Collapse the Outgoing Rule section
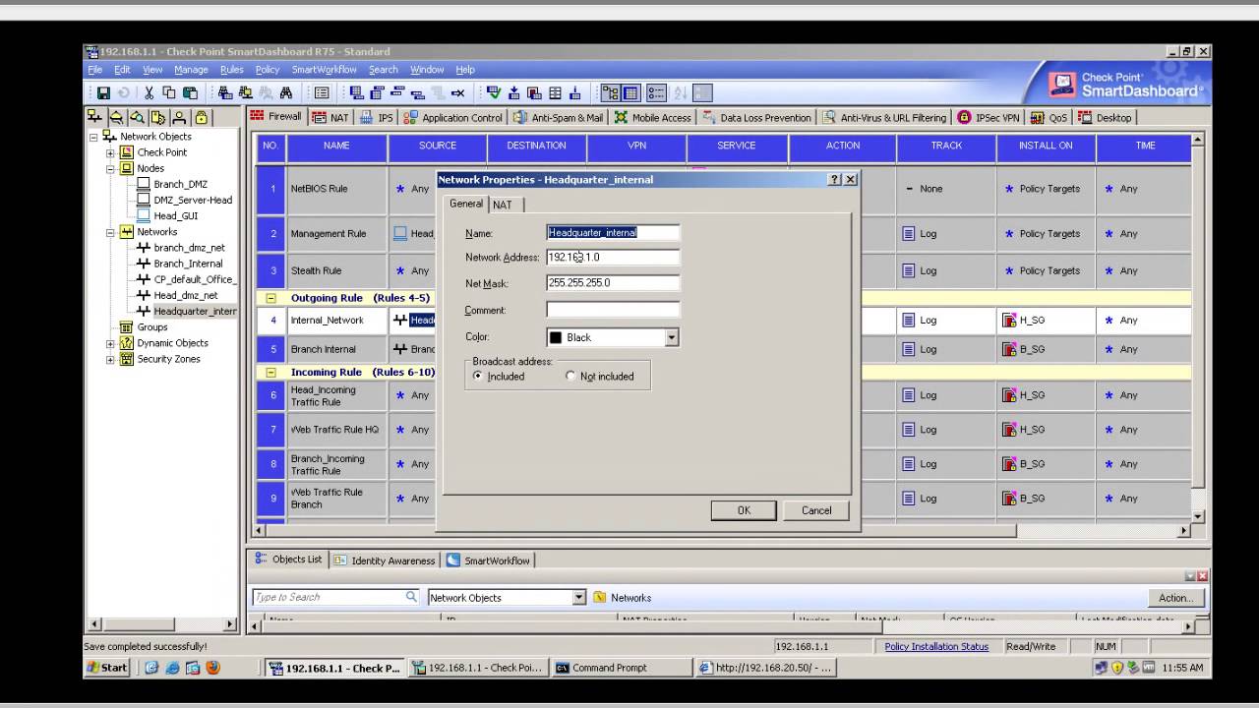 (270, 298)
